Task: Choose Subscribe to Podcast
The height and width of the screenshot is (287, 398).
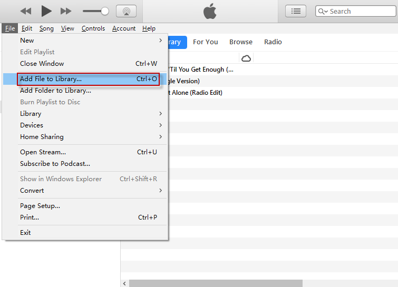Action: [x=85, y=164]
